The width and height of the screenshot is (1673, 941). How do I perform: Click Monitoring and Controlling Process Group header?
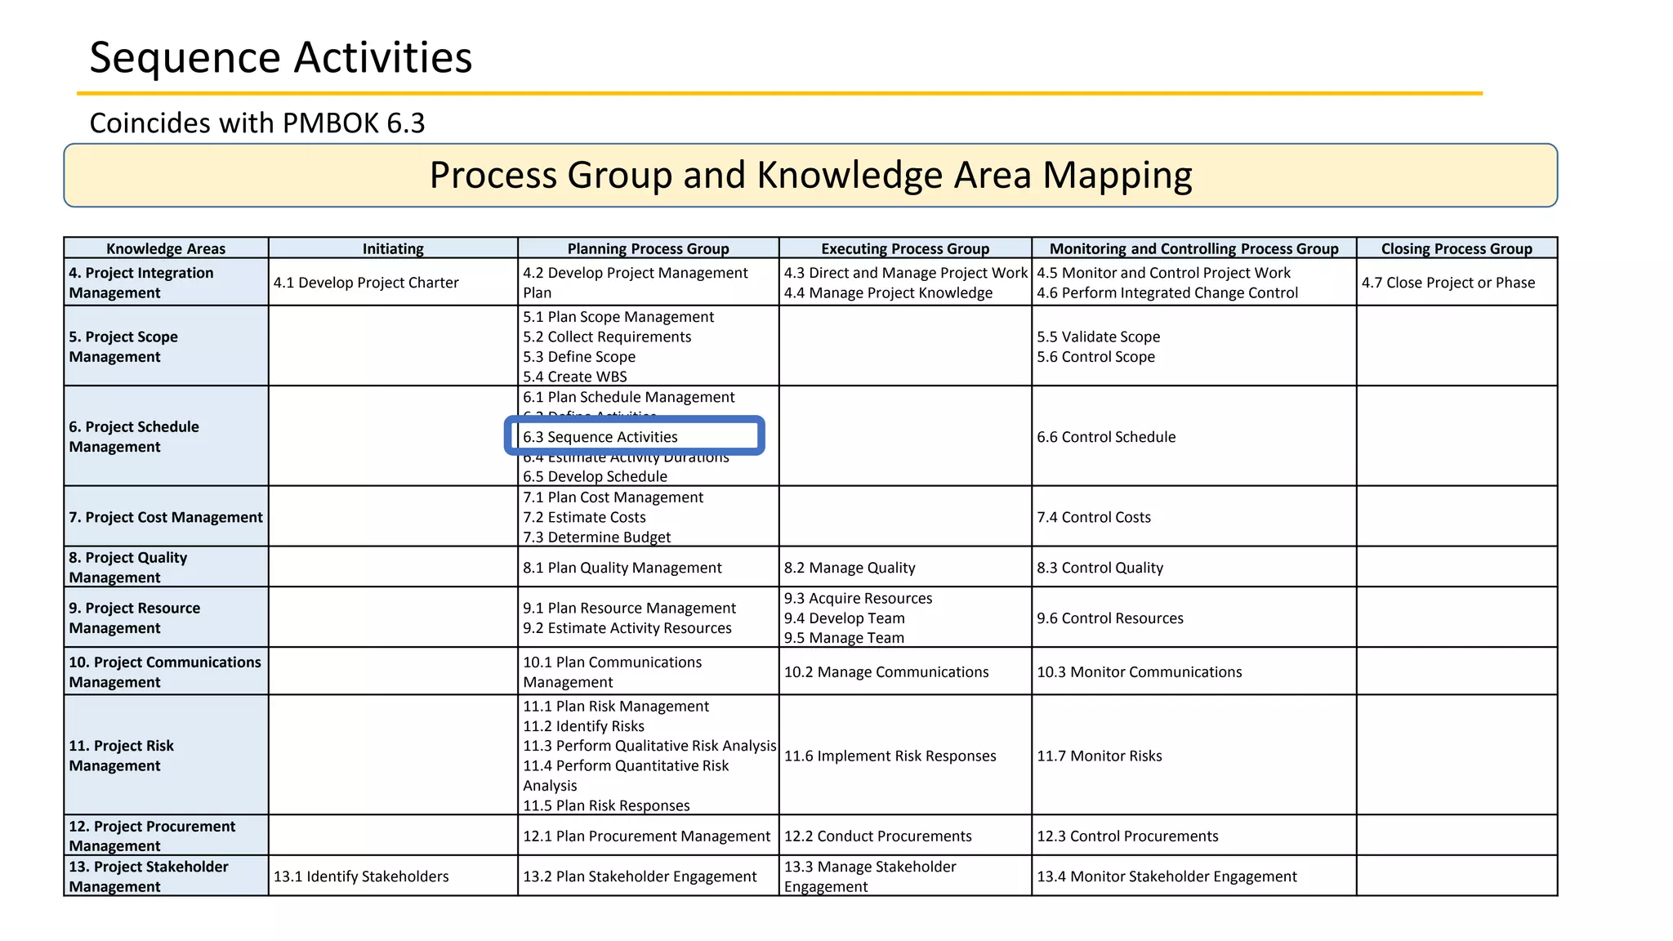[1193, 248]
